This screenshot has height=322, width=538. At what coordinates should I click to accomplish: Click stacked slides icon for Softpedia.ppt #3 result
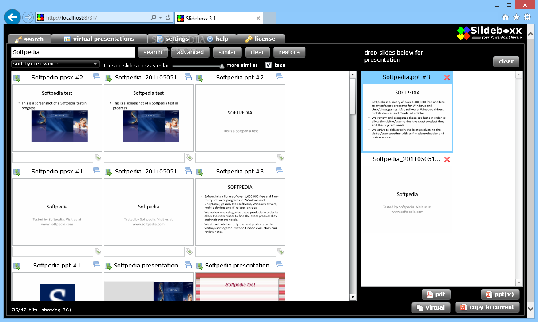(x=280, y=171)
